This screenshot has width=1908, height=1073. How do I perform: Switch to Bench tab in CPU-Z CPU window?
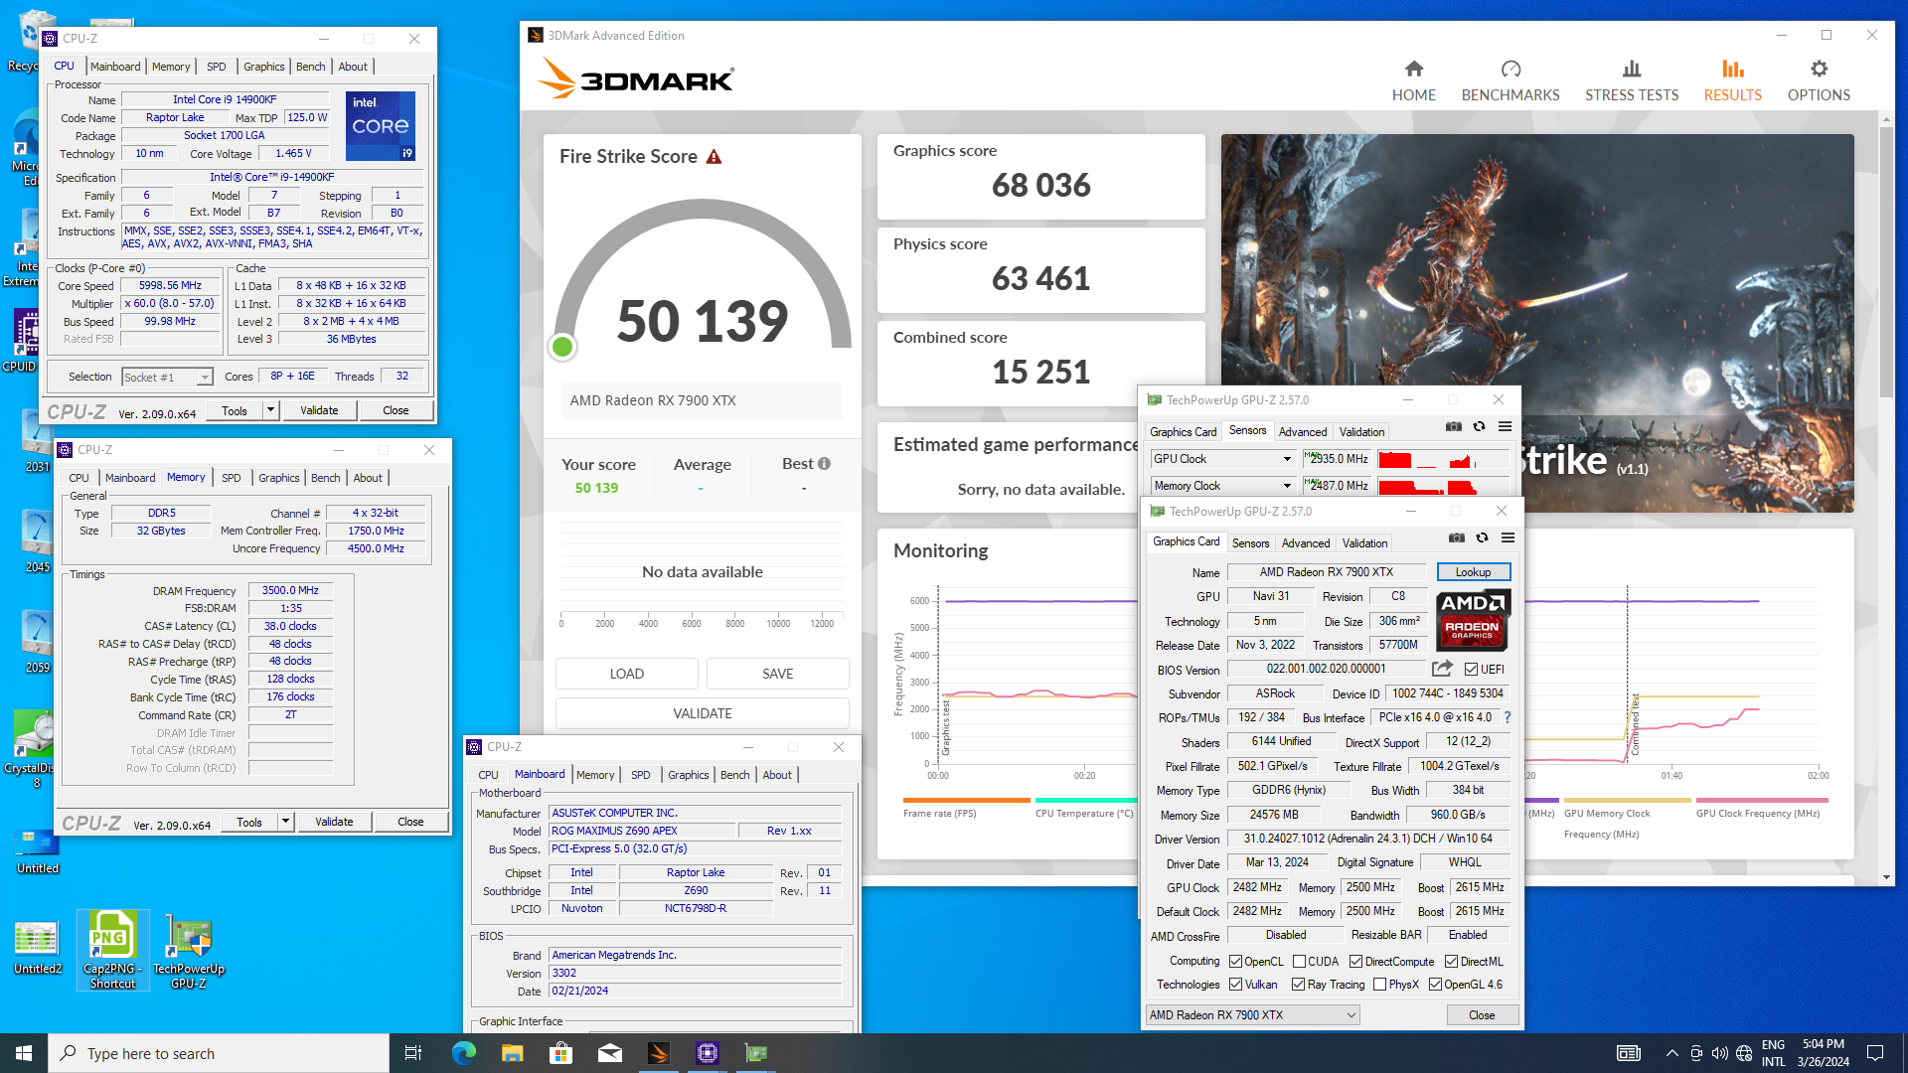click(310, 67)
